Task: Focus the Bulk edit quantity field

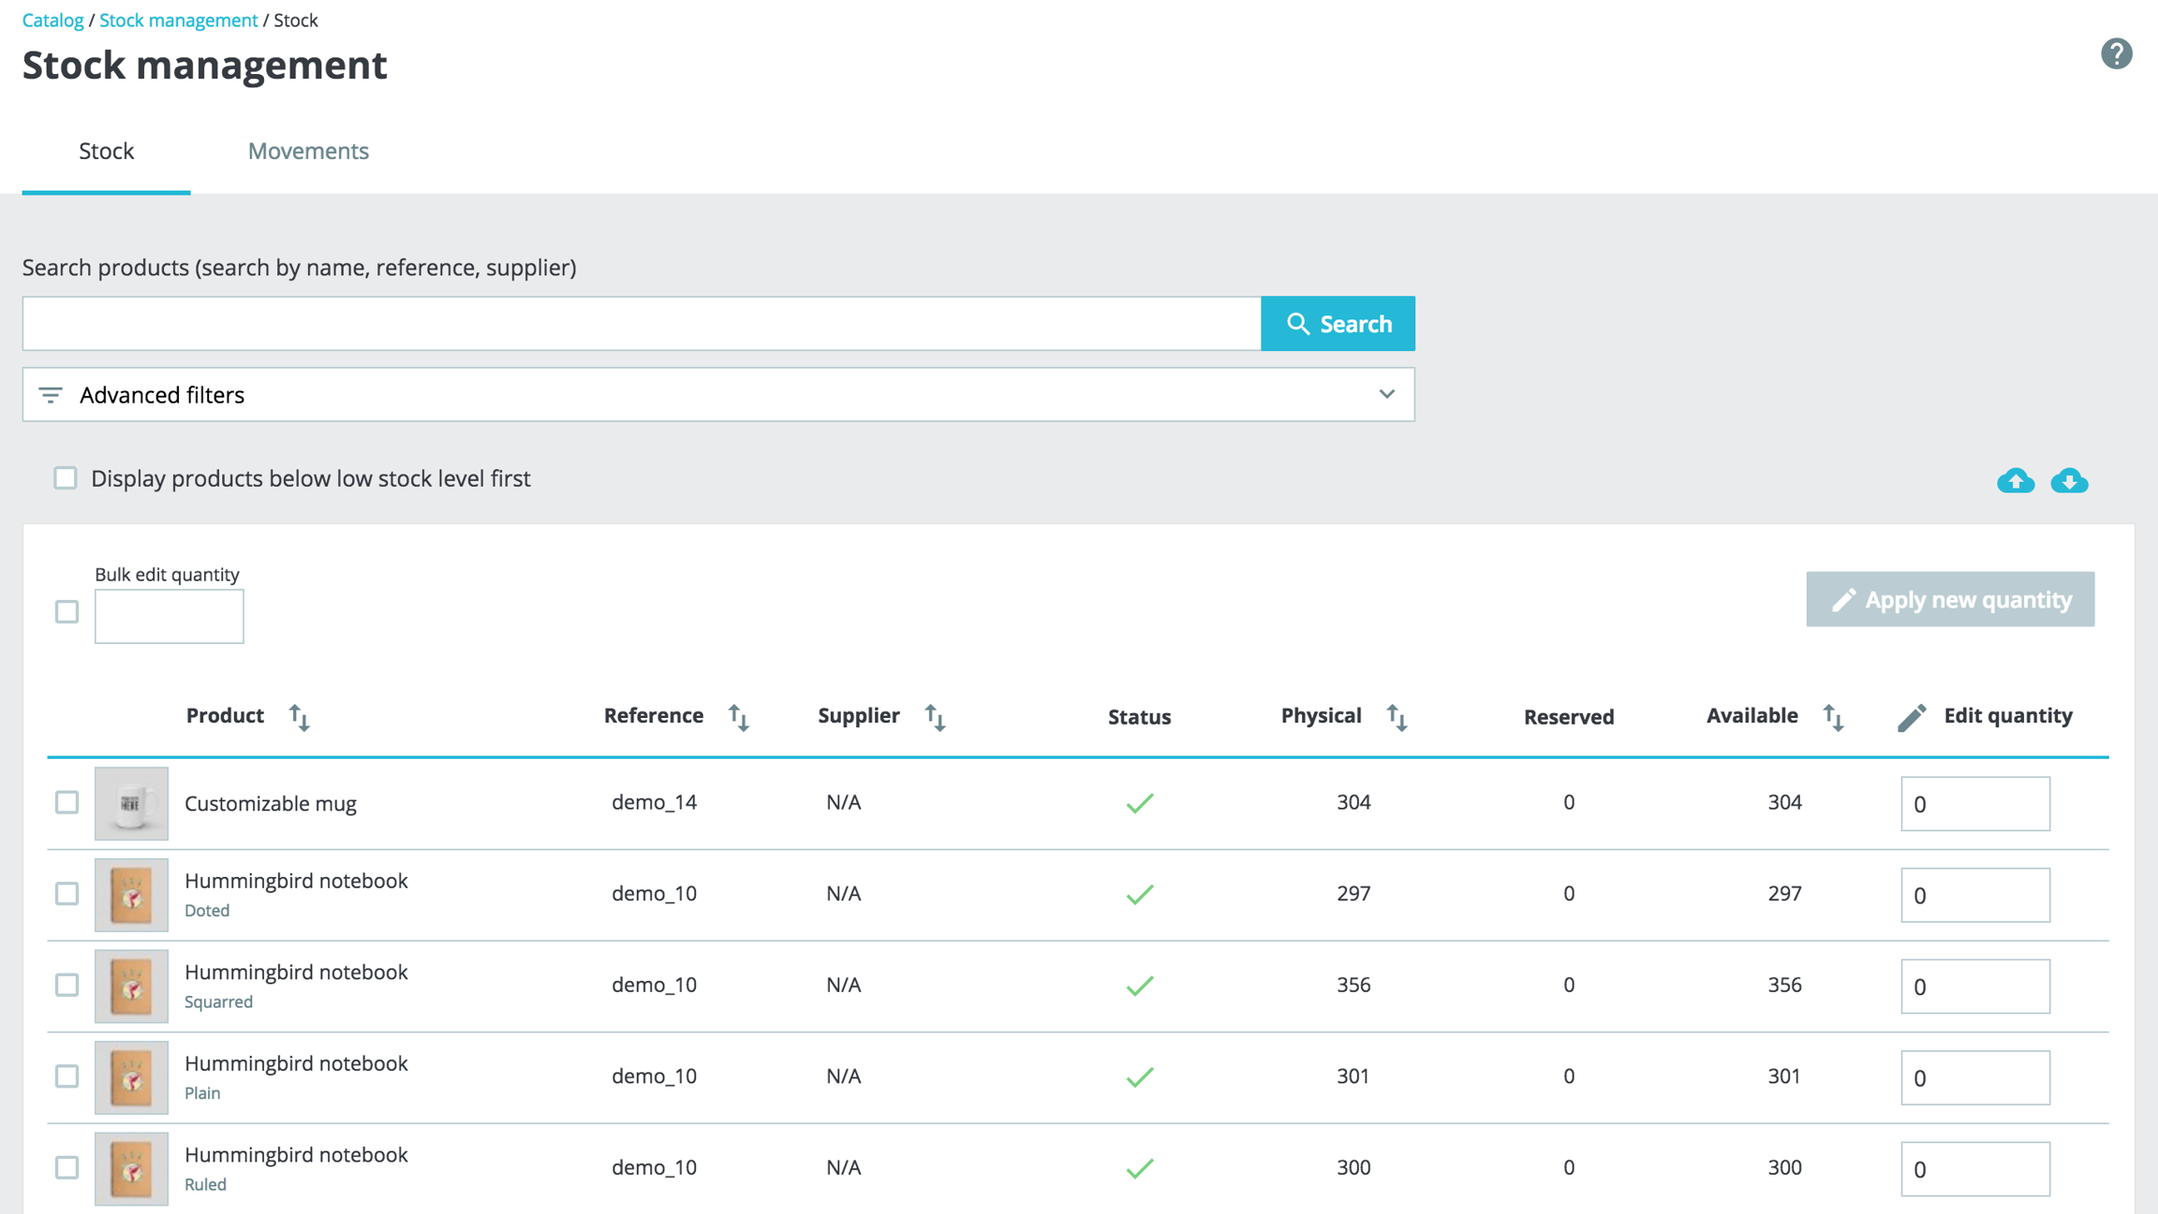Action: (169, 616)
